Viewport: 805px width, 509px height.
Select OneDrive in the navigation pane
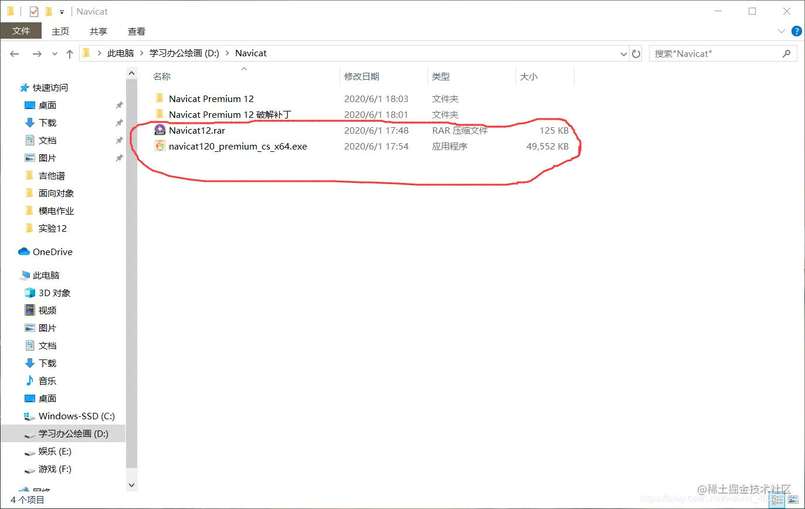(x=53, y=252)
